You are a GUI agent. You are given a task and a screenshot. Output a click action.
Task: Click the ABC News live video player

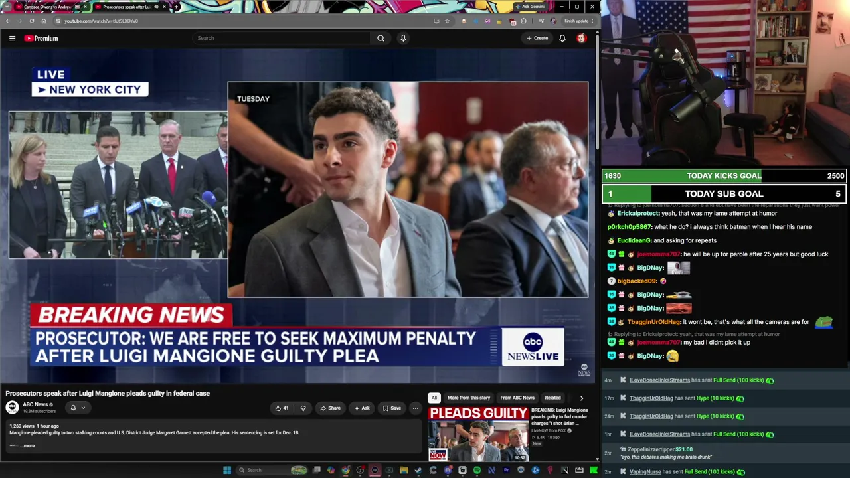(298, 216)
